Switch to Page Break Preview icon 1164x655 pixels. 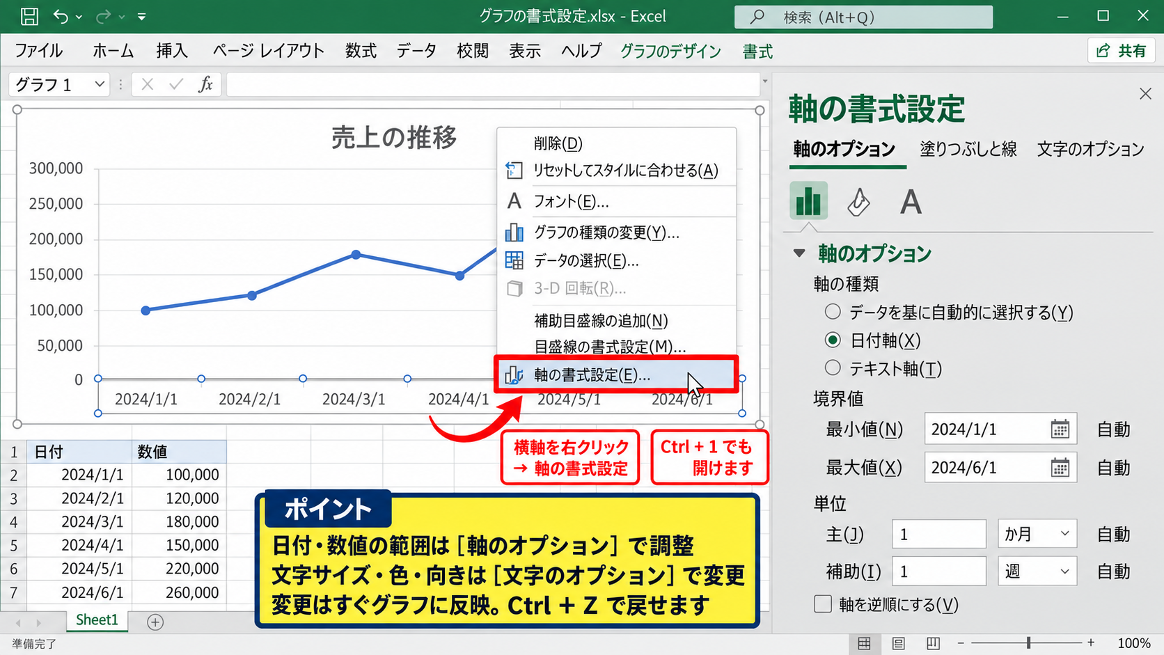point(933,644)
